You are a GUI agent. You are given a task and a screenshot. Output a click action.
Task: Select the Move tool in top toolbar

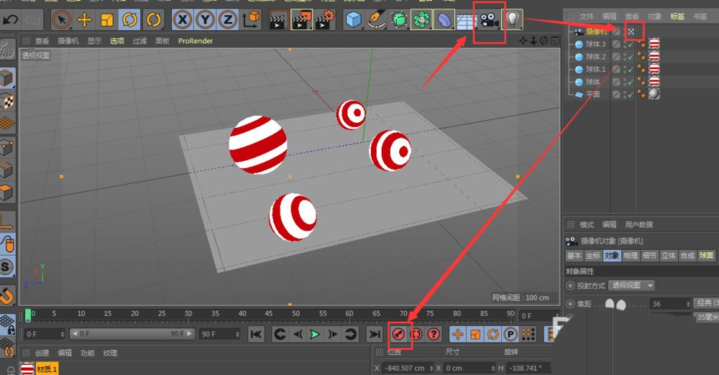click(84, 20)
